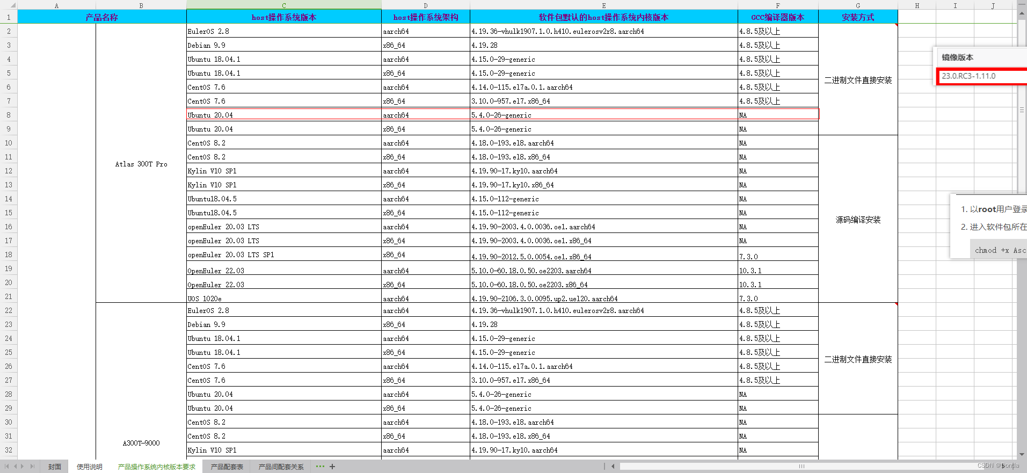Click GCC cell 10.3.1 in row 19

[778, 268]
